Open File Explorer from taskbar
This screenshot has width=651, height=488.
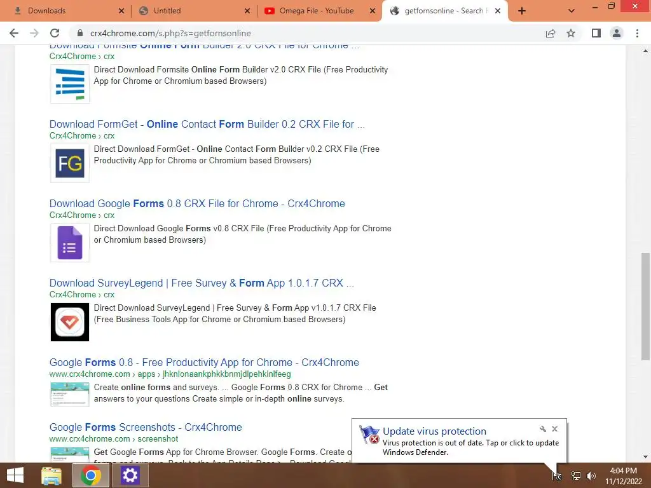51,475
